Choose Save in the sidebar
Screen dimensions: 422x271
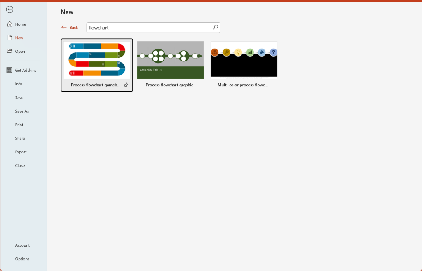click(23, 97)
